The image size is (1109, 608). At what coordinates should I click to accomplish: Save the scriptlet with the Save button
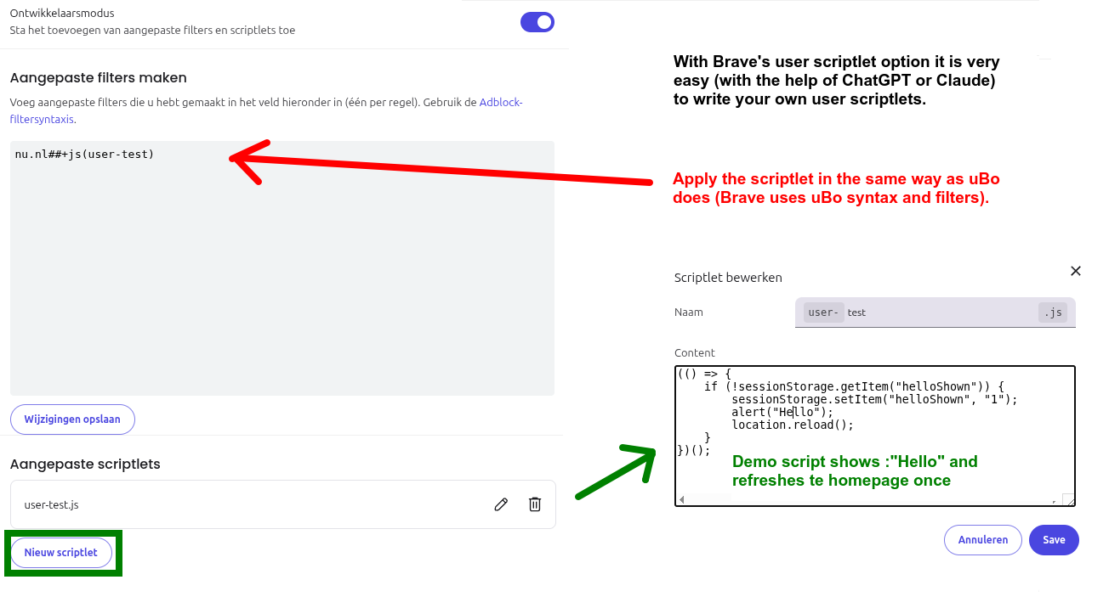pyautogui.click(x=1054, y=540)
